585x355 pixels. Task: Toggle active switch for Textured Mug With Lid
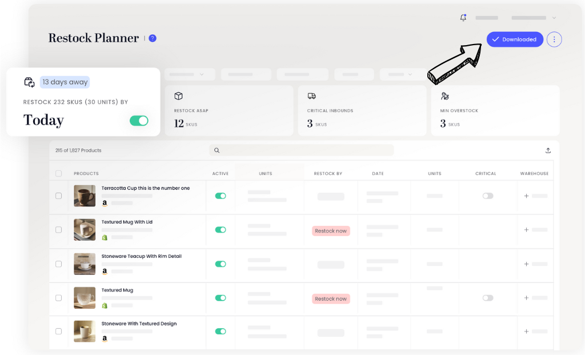(x=220, y=230)
